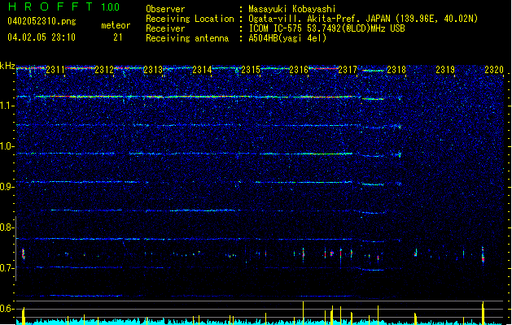Click the Receiving Location field label
This screenshot has height=325, width=512.
[x=190, y=19]
